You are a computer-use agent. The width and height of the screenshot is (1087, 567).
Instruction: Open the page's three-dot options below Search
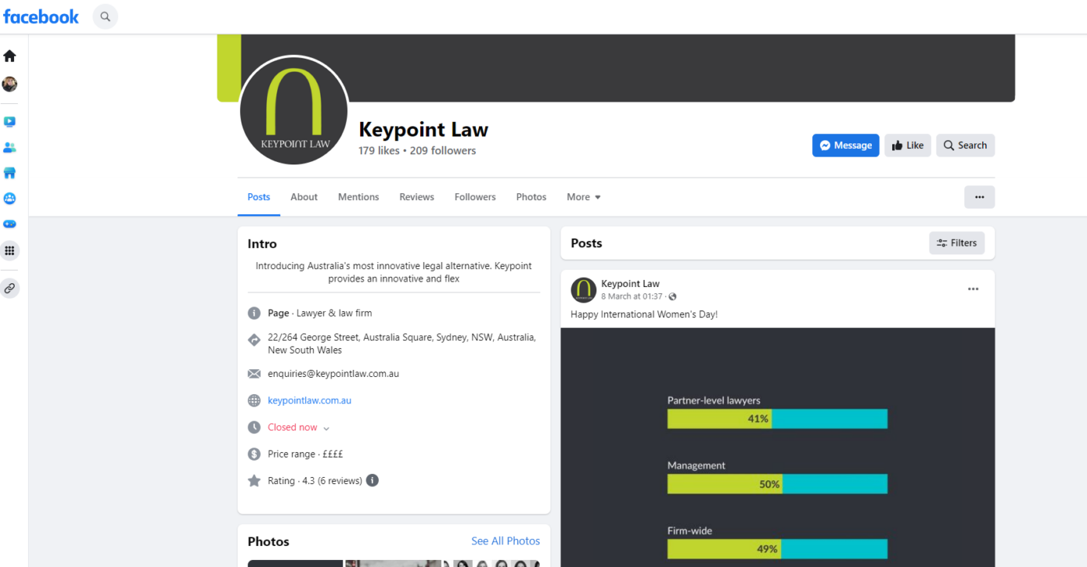[x=979, y=197]
